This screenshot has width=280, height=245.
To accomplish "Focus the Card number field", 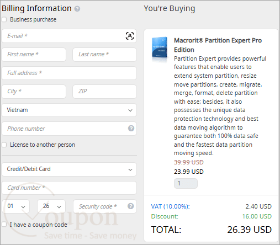I will (x=69, y=188).
